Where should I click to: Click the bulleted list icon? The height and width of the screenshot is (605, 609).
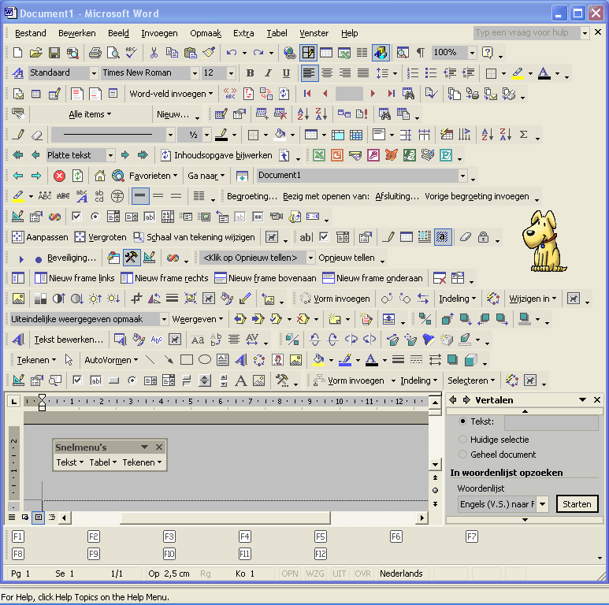coord(431,73)
